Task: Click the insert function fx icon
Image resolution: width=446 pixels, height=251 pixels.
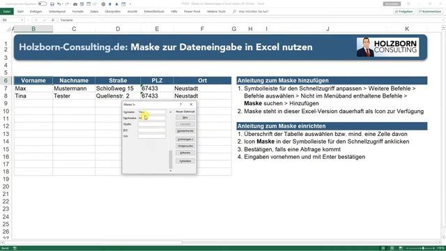Action: pos(53,20)
